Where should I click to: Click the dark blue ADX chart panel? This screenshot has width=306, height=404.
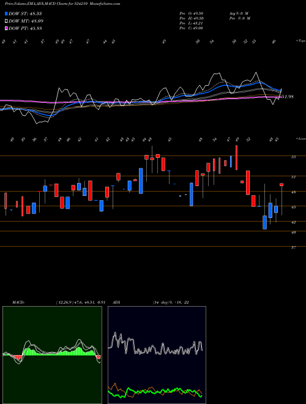pyautogui.click(x=157, y=355)
